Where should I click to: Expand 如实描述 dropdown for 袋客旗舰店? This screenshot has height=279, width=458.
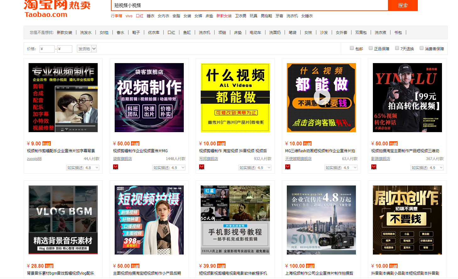(x=169, y=168)
